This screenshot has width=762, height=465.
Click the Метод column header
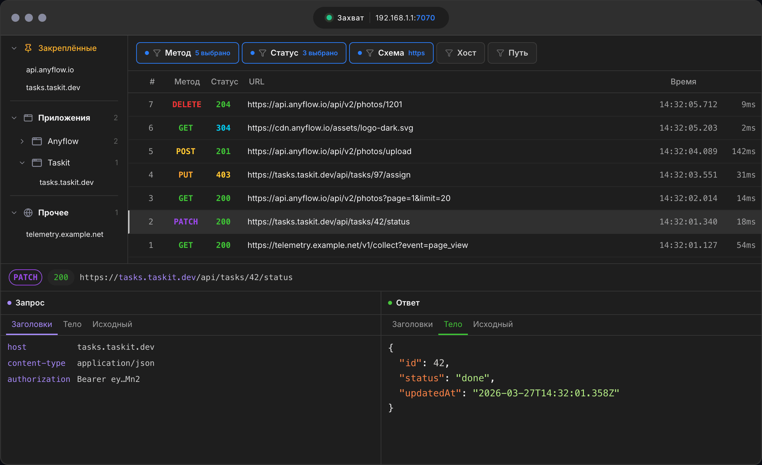pos(187,82)
